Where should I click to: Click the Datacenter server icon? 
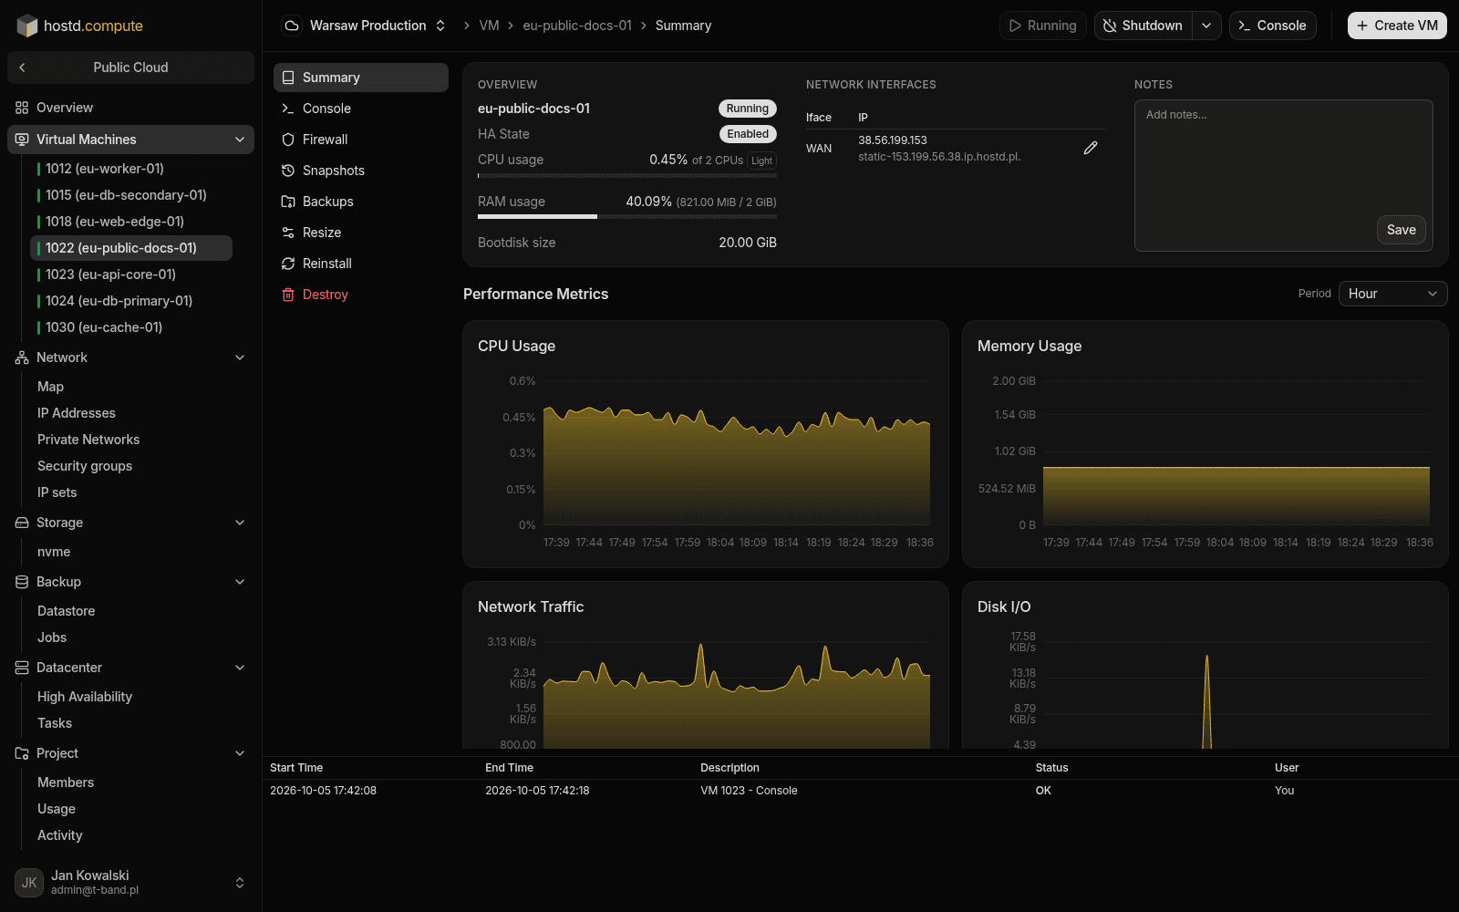tap(22, 668)
